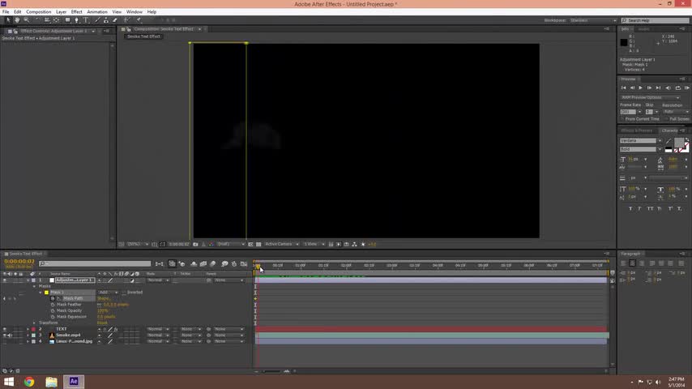Open the Mask 1 mode dropdown
This screenshot has width=692, height=389.
point(108,293)
